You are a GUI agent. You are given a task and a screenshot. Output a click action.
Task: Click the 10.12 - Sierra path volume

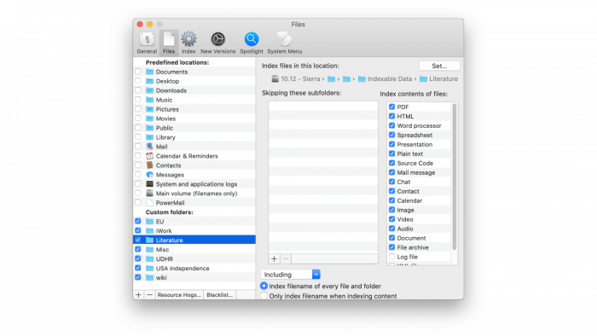click(x=296, y=78)
